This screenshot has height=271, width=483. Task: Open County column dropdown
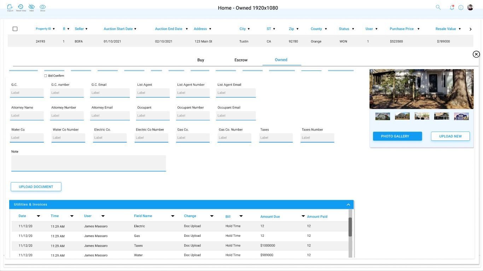click(x=326, y=29)
